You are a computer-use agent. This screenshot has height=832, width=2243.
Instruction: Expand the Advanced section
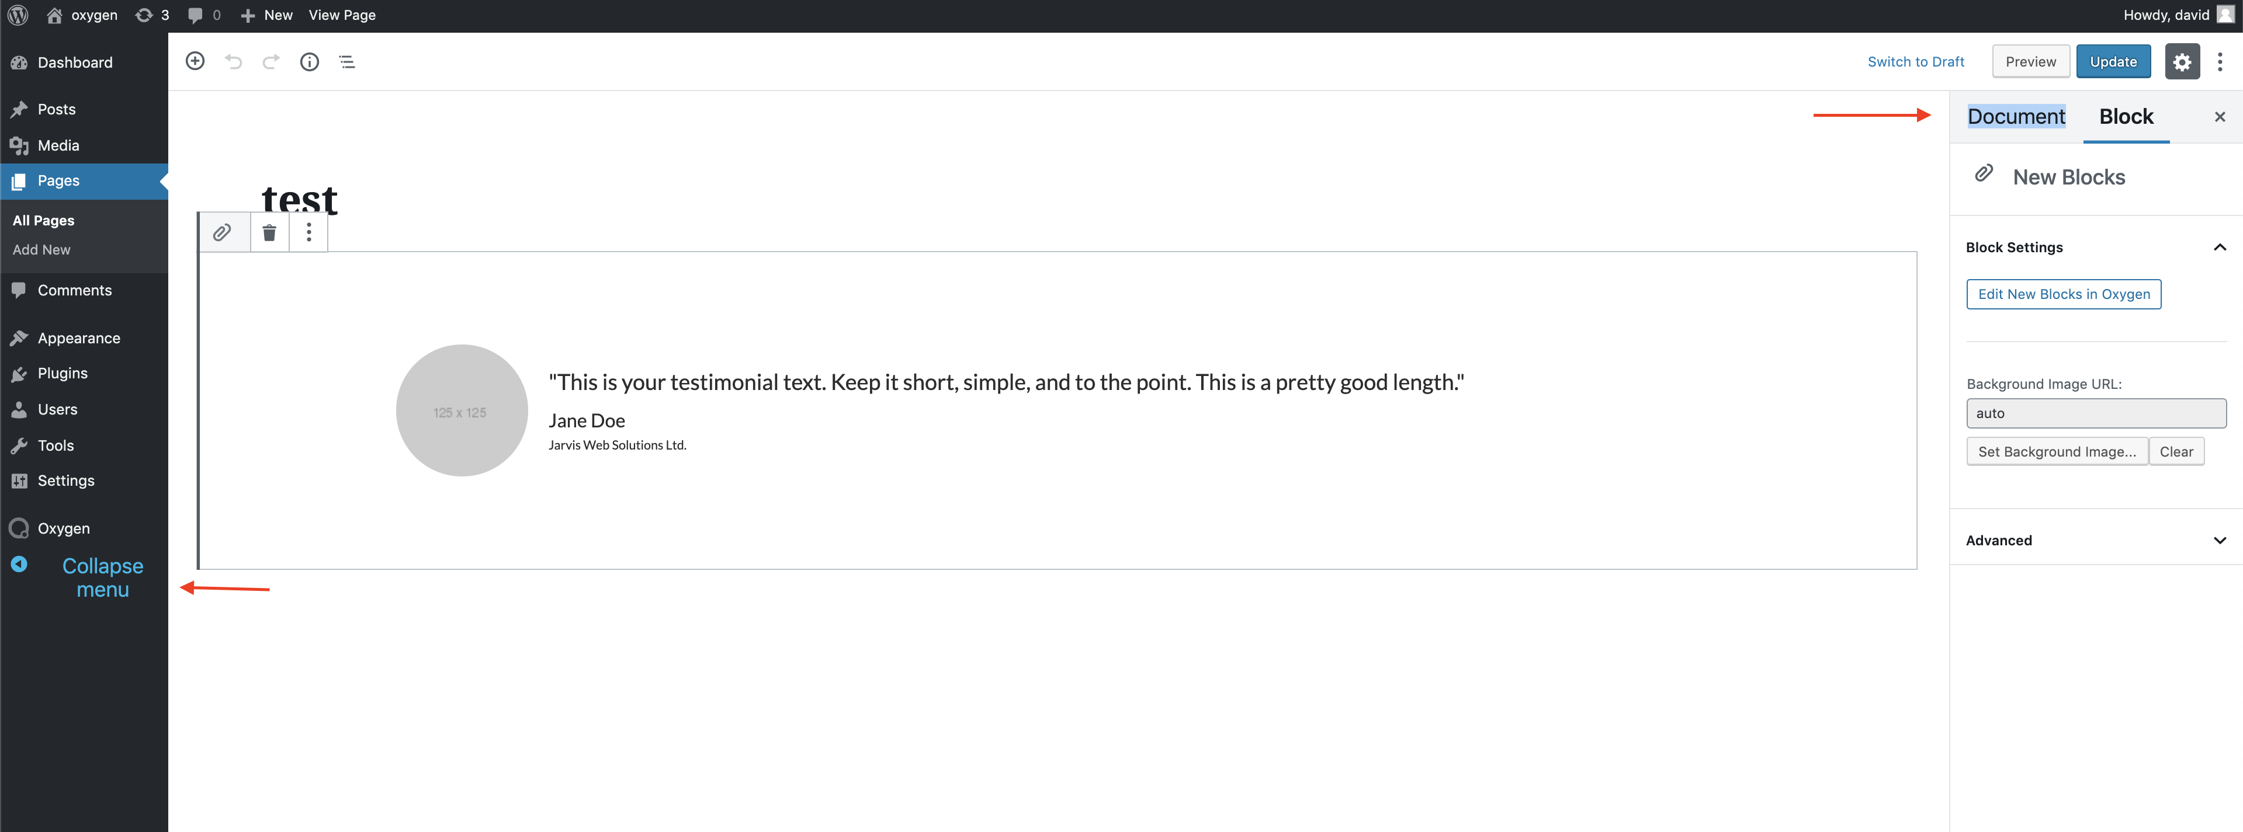(x=2220, y=539)
